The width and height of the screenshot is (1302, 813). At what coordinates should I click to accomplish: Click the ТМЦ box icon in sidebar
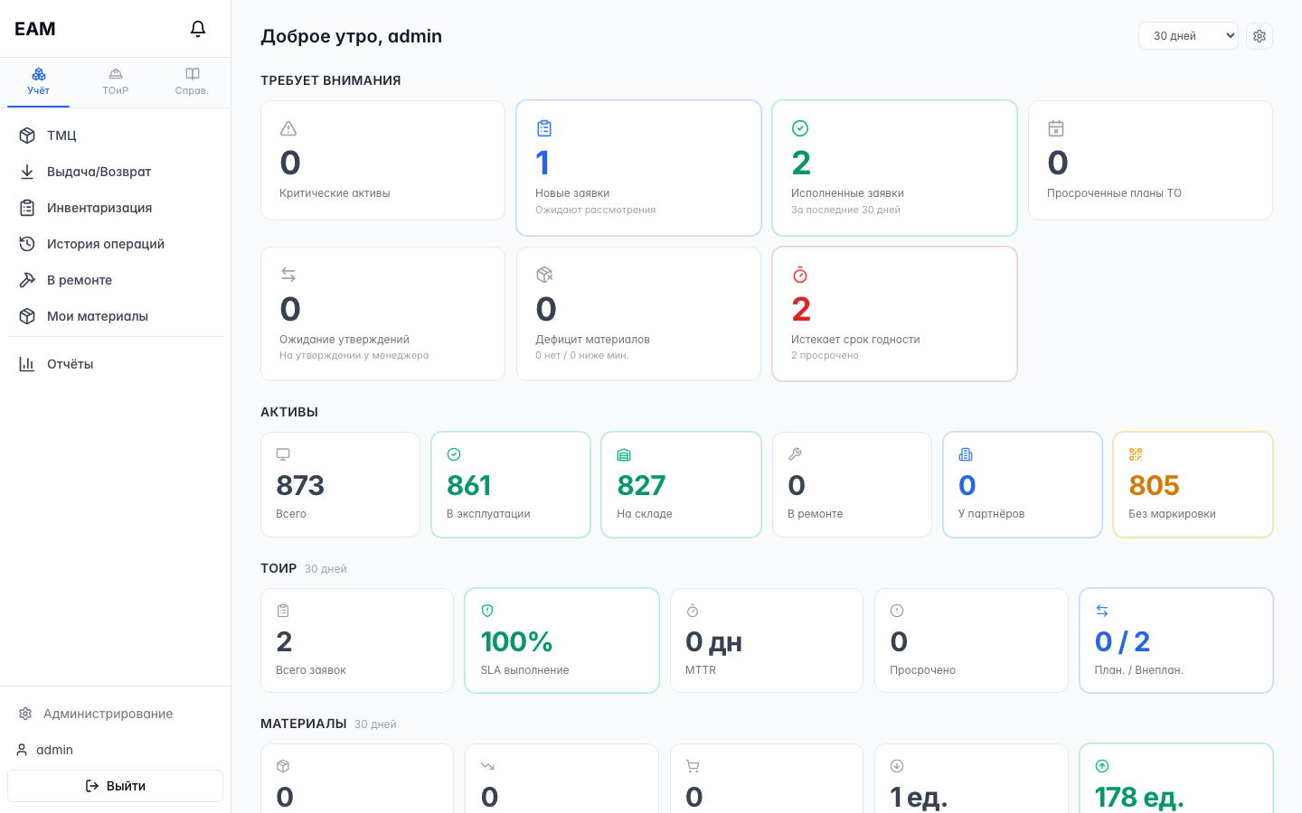tap(27, 135)
